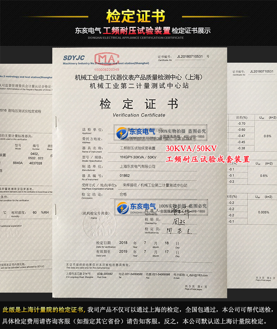This screenshot has height=329, width=277.
Task: Click the red 30KVA/50KV label
Action: [191, 149]
